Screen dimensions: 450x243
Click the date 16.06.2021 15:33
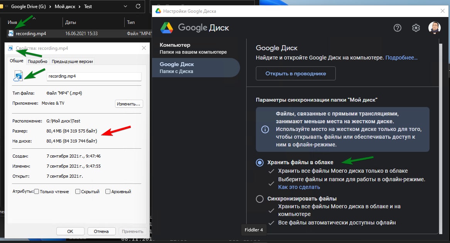[81, 34]
